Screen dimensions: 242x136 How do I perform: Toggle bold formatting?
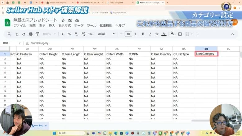pyautogui.click(x=143, y=34)
